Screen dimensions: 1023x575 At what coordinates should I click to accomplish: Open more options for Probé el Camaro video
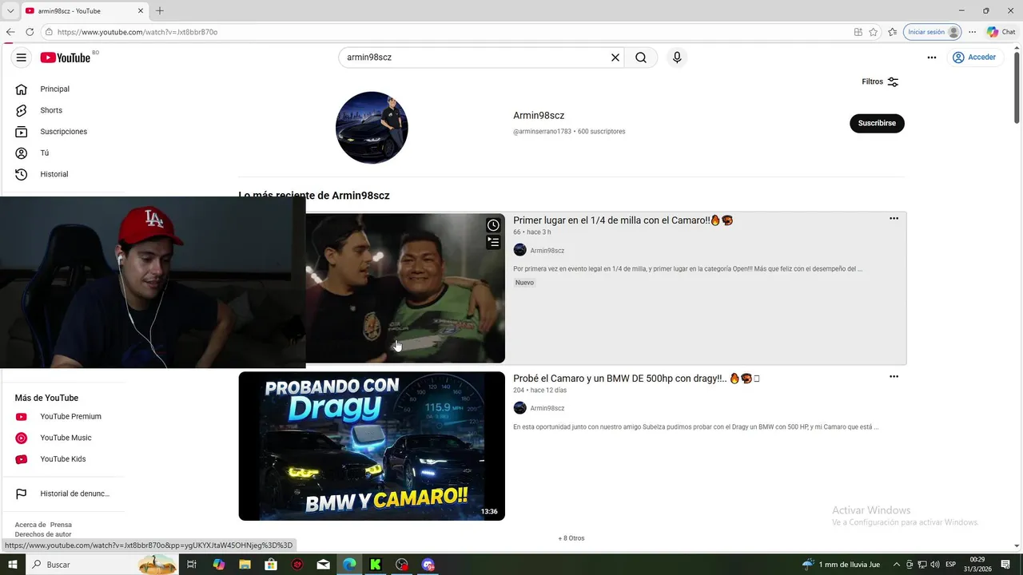pos(894,377)
